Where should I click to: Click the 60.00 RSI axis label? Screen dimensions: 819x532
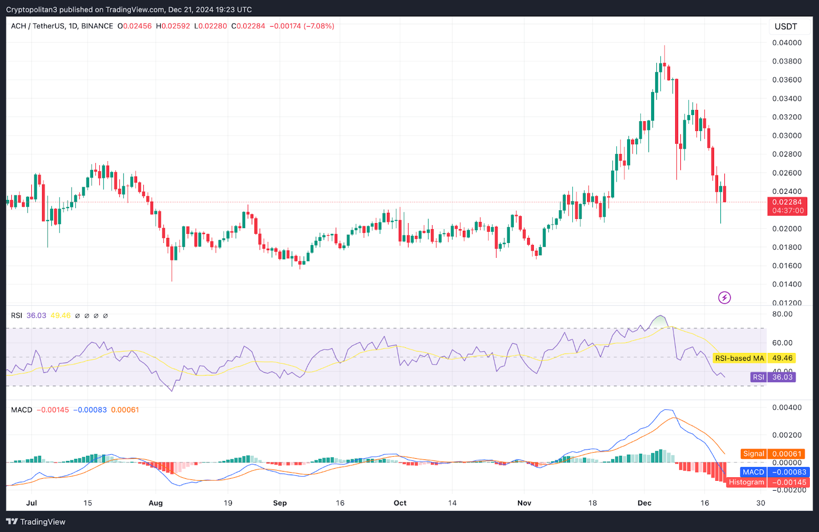[x=782, y=343]
